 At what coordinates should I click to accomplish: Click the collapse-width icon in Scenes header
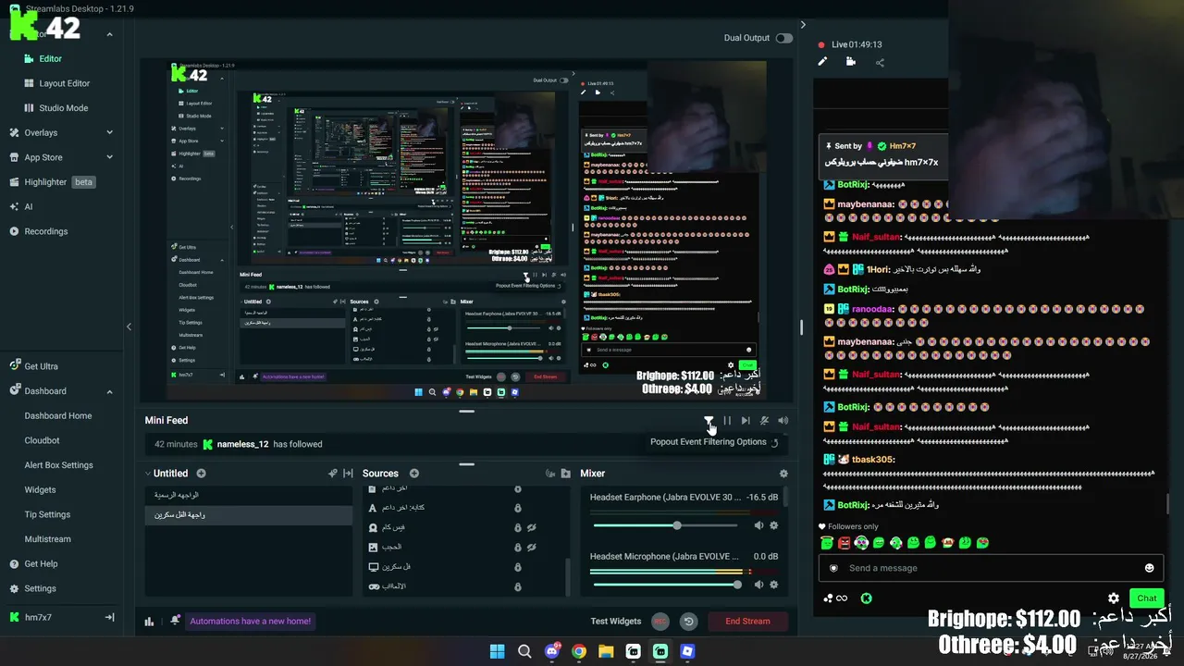(x=348, y=474)
